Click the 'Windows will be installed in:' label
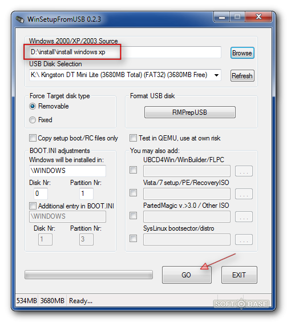The image size is (287, 322). pos(67,160)
